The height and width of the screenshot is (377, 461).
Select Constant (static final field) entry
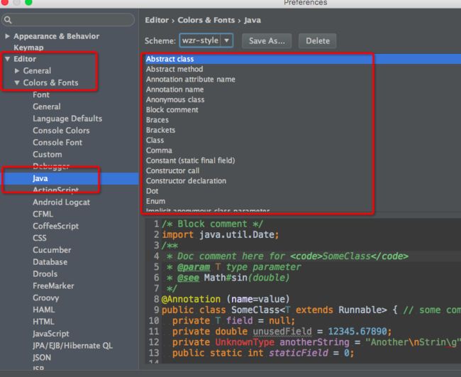tap(191, 160)
